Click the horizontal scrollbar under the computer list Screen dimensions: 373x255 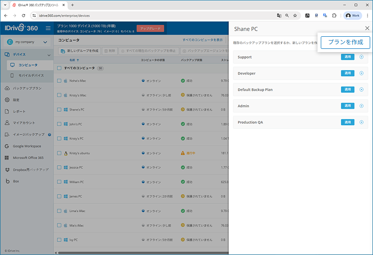140,253
